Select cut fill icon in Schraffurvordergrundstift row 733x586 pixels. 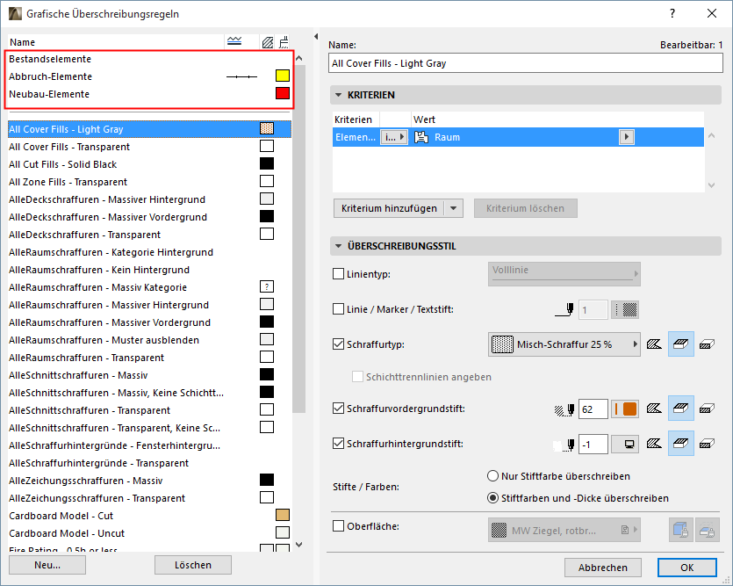pyautogui.click(x=707, y=409)
